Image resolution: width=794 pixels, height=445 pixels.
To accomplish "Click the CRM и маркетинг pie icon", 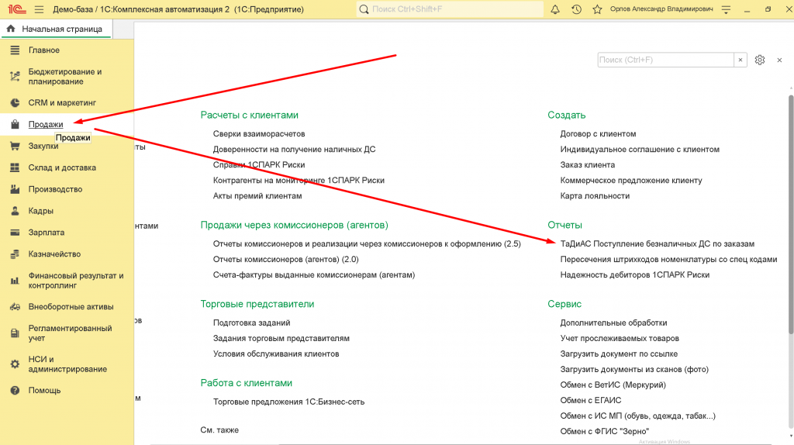I will 15,103.
